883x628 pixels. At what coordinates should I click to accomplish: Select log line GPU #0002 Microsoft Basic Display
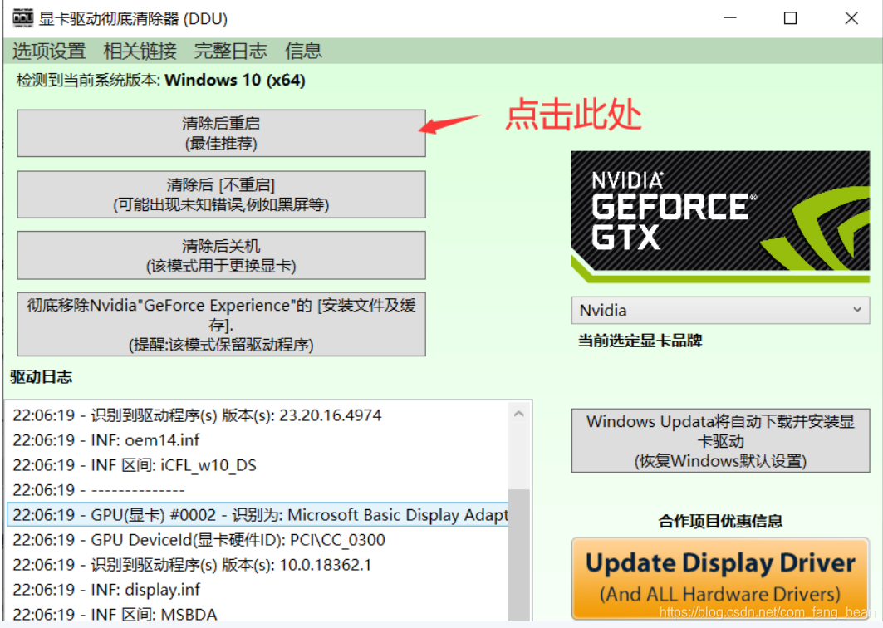tap(258, 515)
